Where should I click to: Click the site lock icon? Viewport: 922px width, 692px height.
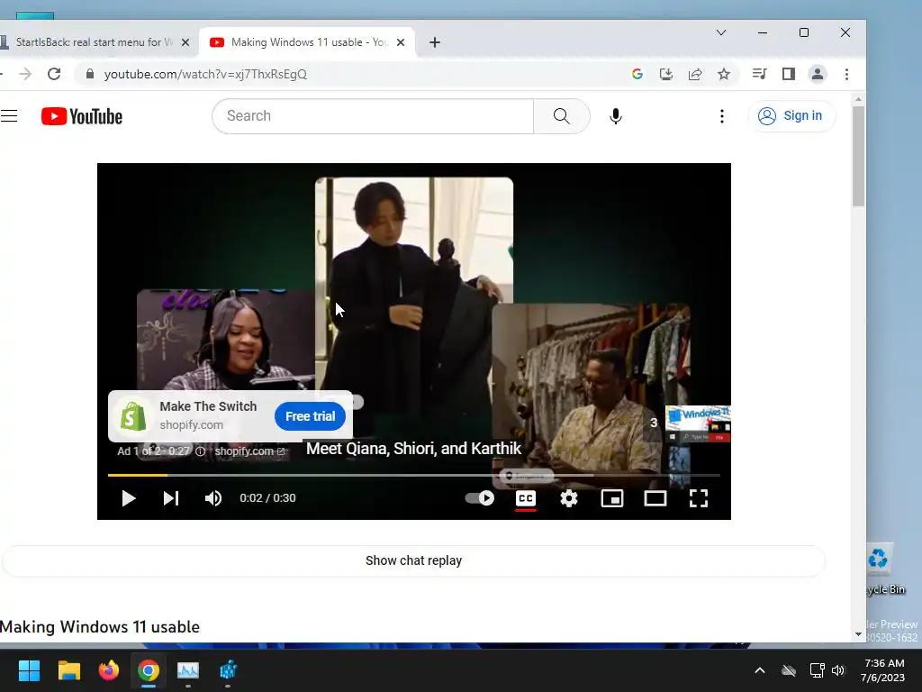pos(90,74)
